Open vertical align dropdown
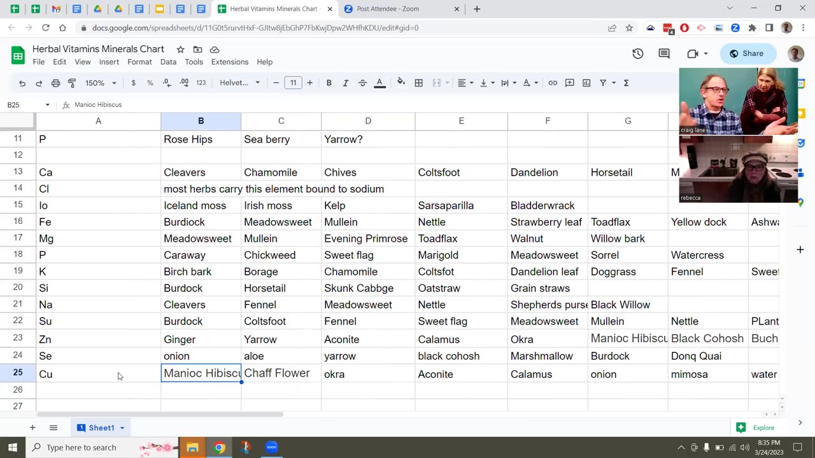 [487, 83]
